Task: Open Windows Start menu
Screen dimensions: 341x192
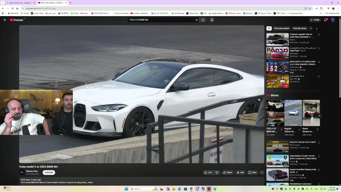Action: (126, 189)
